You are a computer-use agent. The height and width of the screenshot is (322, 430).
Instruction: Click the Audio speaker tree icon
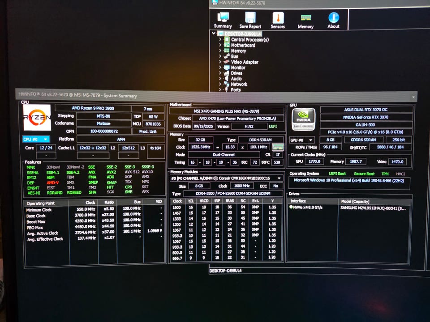227,79
